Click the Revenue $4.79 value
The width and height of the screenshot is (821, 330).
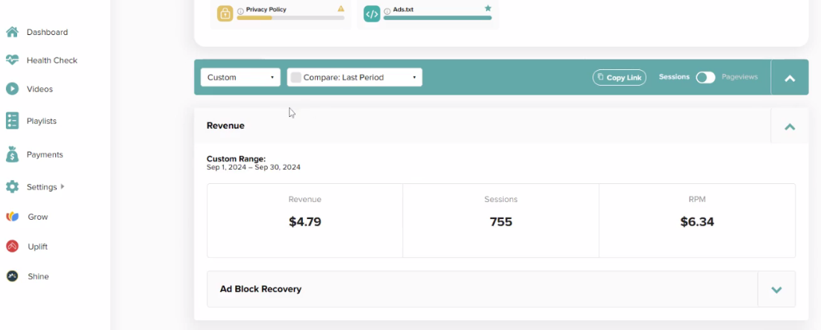tap(305, 222)
